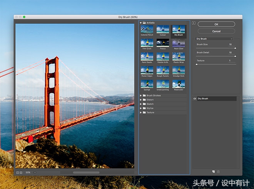Expand the Brush Strokes folder
254x189 pixels.
(141, 95)
